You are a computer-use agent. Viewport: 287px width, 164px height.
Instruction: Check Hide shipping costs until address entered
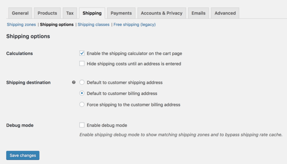click(x=82, y=63)
